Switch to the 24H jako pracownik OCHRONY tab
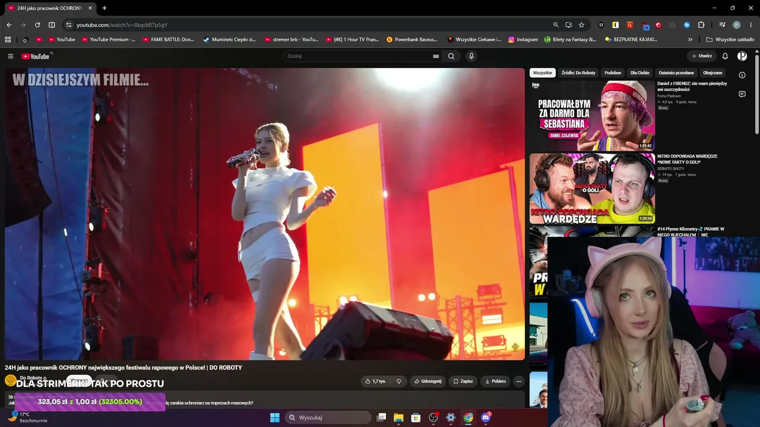The width and height of the screenshot is (760, 427). click(x=50, y=8)
